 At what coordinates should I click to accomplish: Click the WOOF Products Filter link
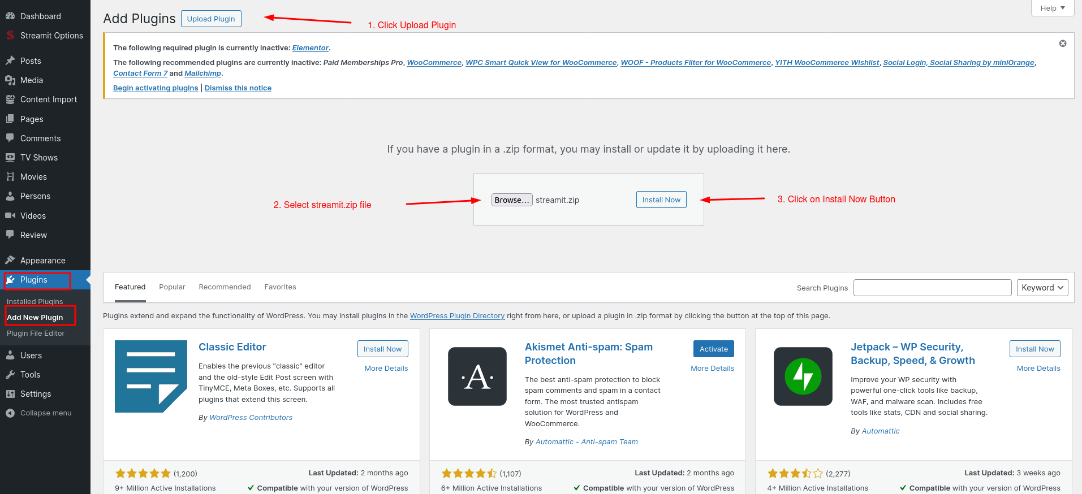[x=696, y=63]
